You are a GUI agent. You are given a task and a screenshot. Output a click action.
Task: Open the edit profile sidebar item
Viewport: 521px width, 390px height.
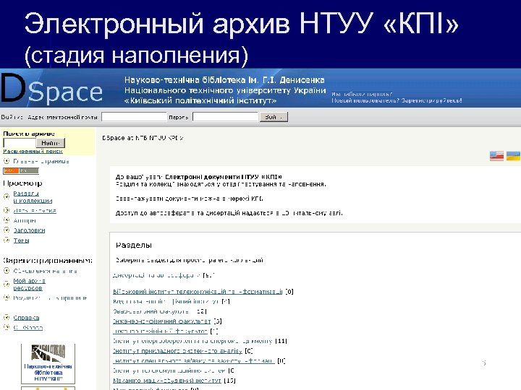(50, 298)
